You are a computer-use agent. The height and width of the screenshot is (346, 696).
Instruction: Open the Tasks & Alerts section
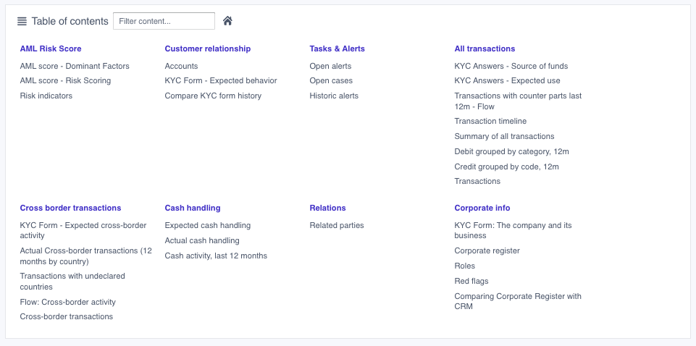(337, 48)
